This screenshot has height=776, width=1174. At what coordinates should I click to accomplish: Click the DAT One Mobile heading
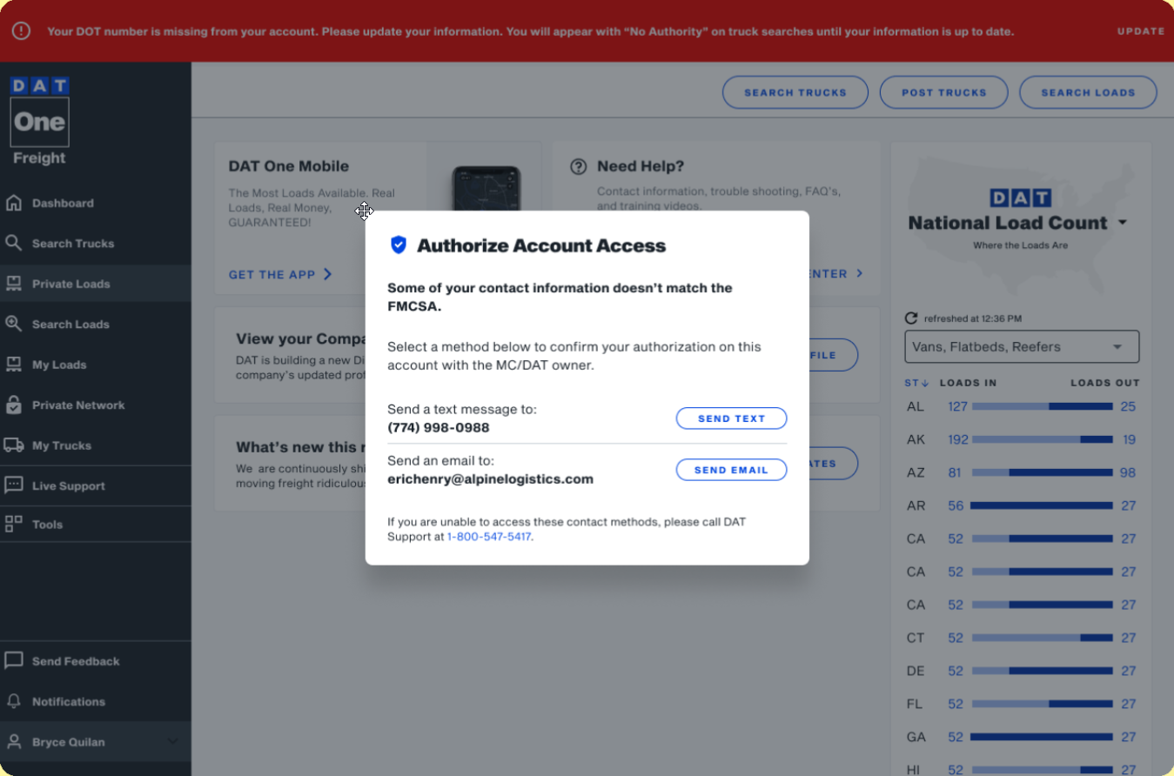coord(288,166)
